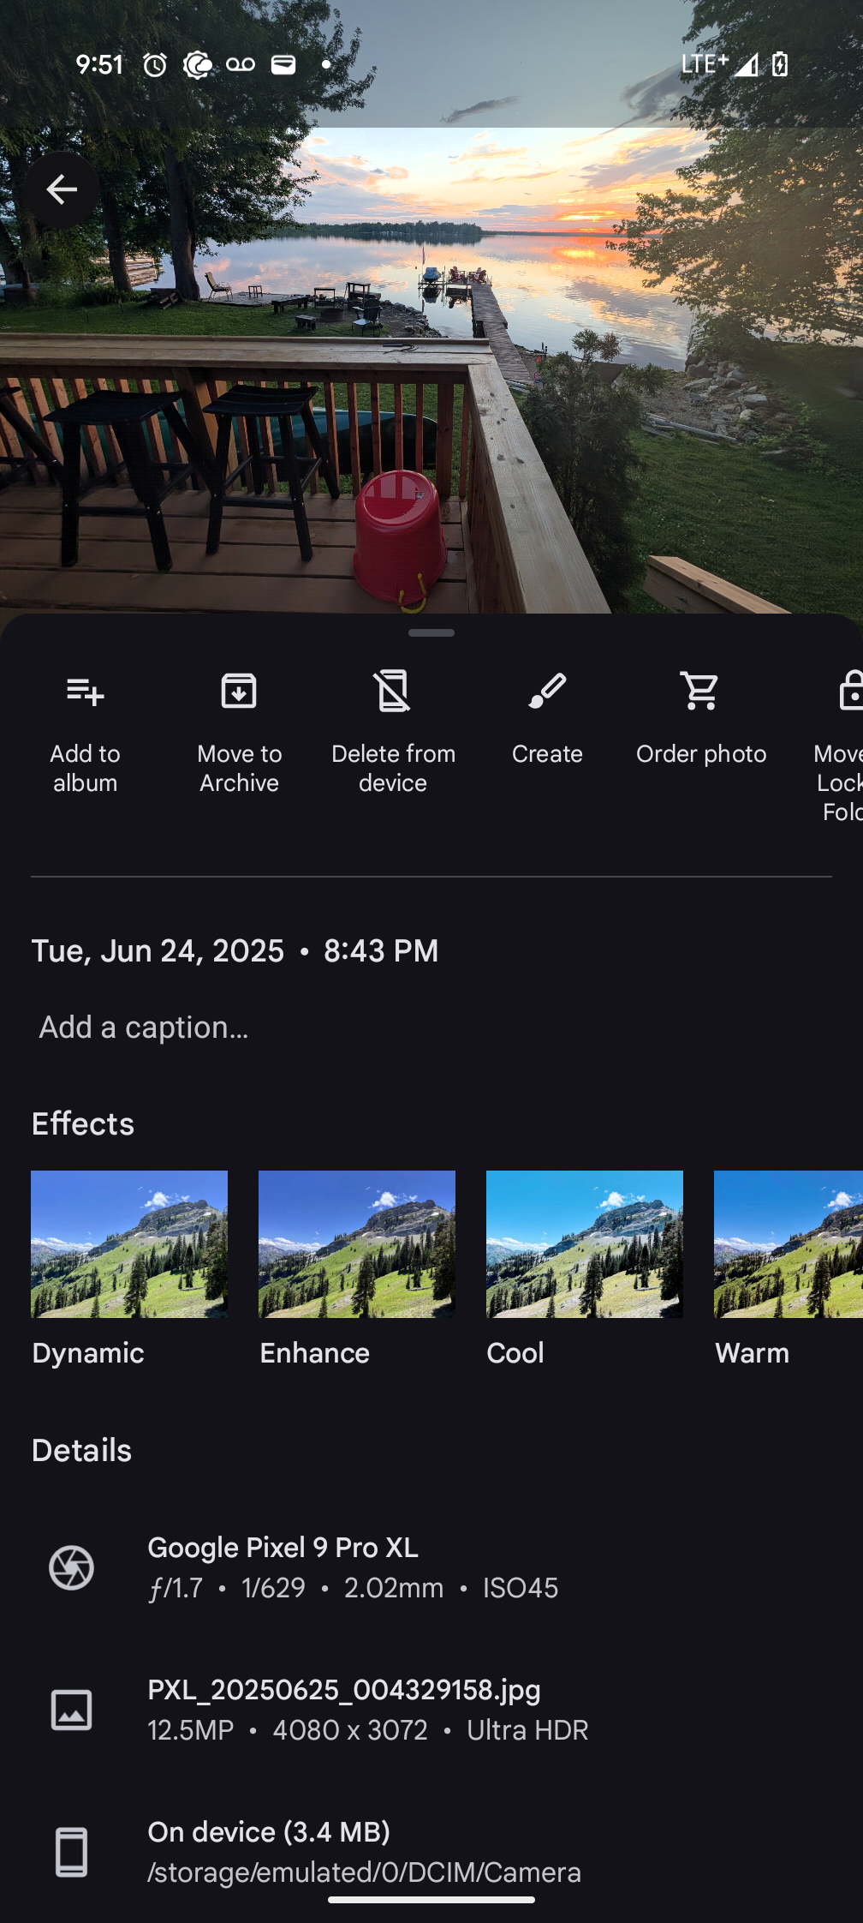This screenshot has height=1923, width=863.
Task: Tap the /storage/emulated/0/DCIM/Camera path
Action: click(364, 1872)
